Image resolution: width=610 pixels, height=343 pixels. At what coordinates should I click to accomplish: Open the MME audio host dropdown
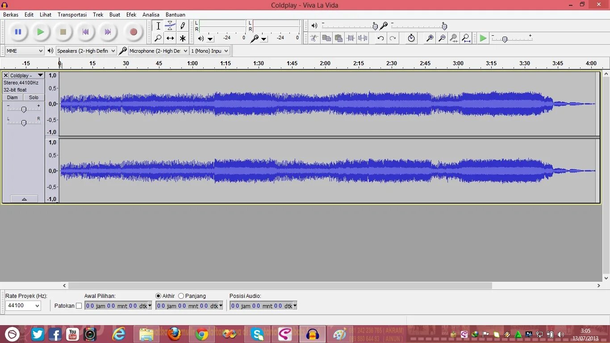pyautogui.click(x=25, y=51)
